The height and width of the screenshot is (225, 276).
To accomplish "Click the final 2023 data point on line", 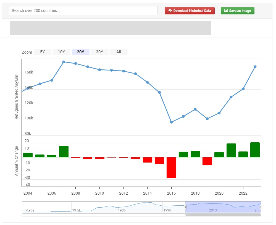I will tap(255, 67).
